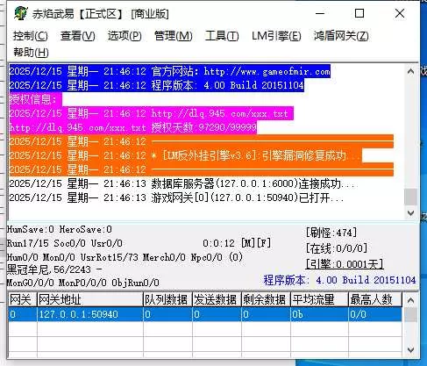Click the 黑冠羊尼,56/2243 status text
427x366 pixels.
pos(54,269)
